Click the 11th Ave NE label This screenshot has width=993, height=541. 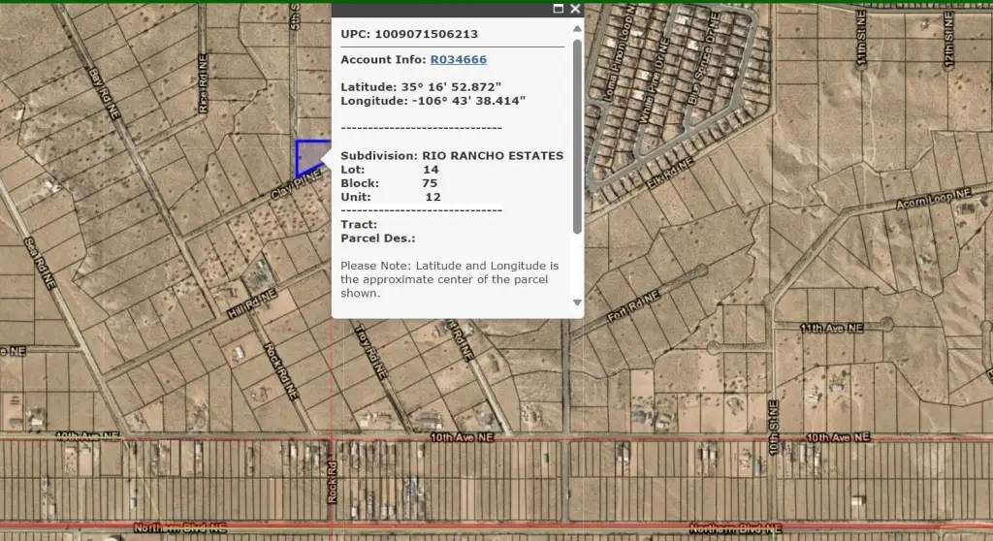tap(831, 329)
